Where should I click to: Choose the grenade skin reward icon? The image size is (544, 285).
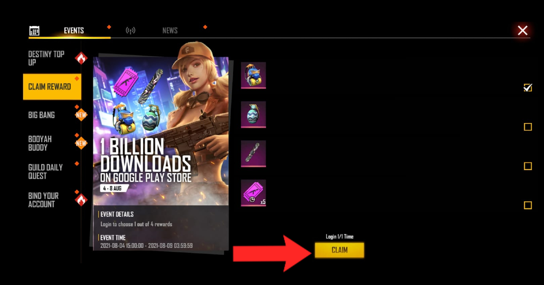pos(253,114)
